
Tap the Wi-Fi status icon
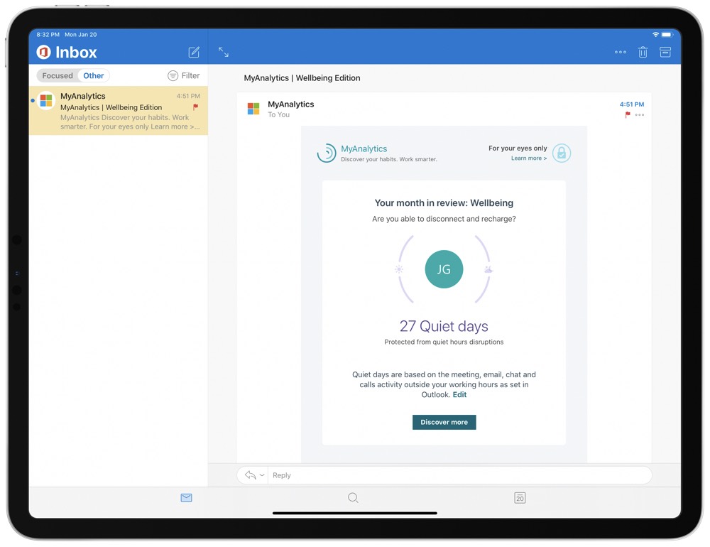click(x=655, y=34)
